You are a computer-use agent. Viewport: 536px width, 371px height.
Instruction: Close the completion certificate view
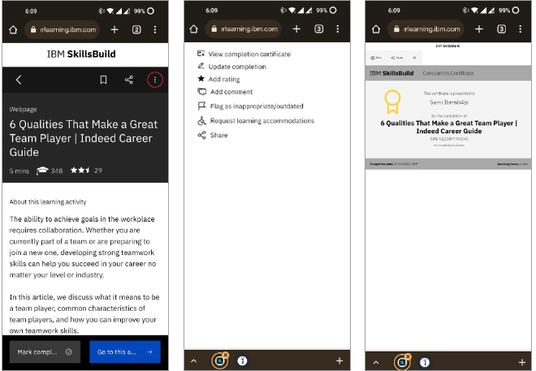pos(414,58)
